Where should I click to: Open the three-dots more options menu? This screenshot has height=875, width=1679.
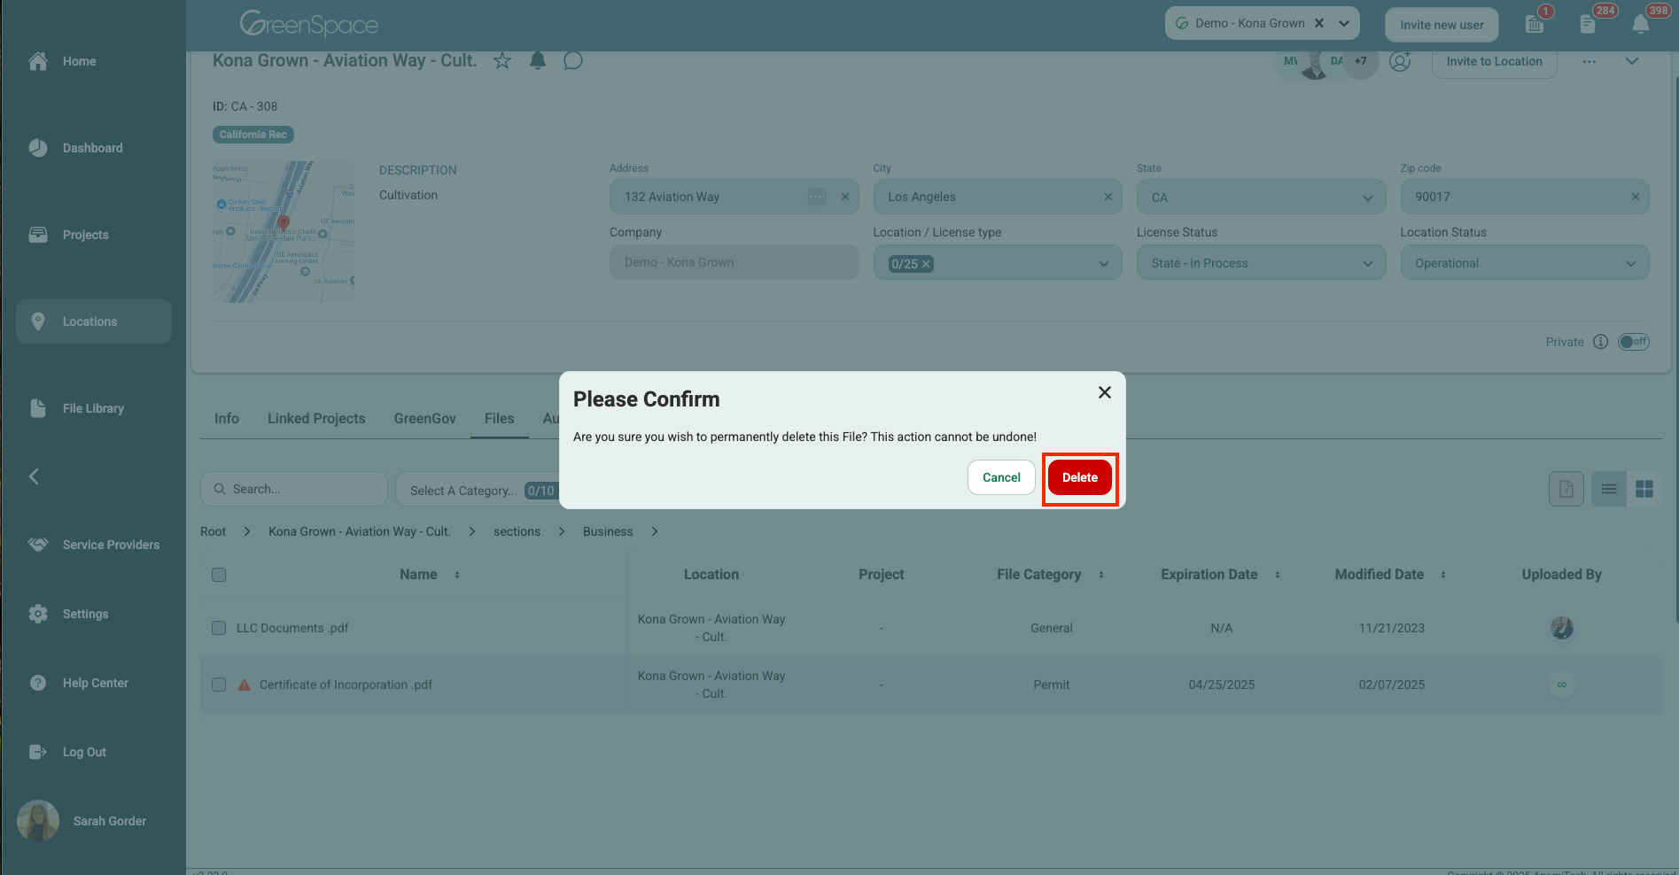click(1590, 61)
